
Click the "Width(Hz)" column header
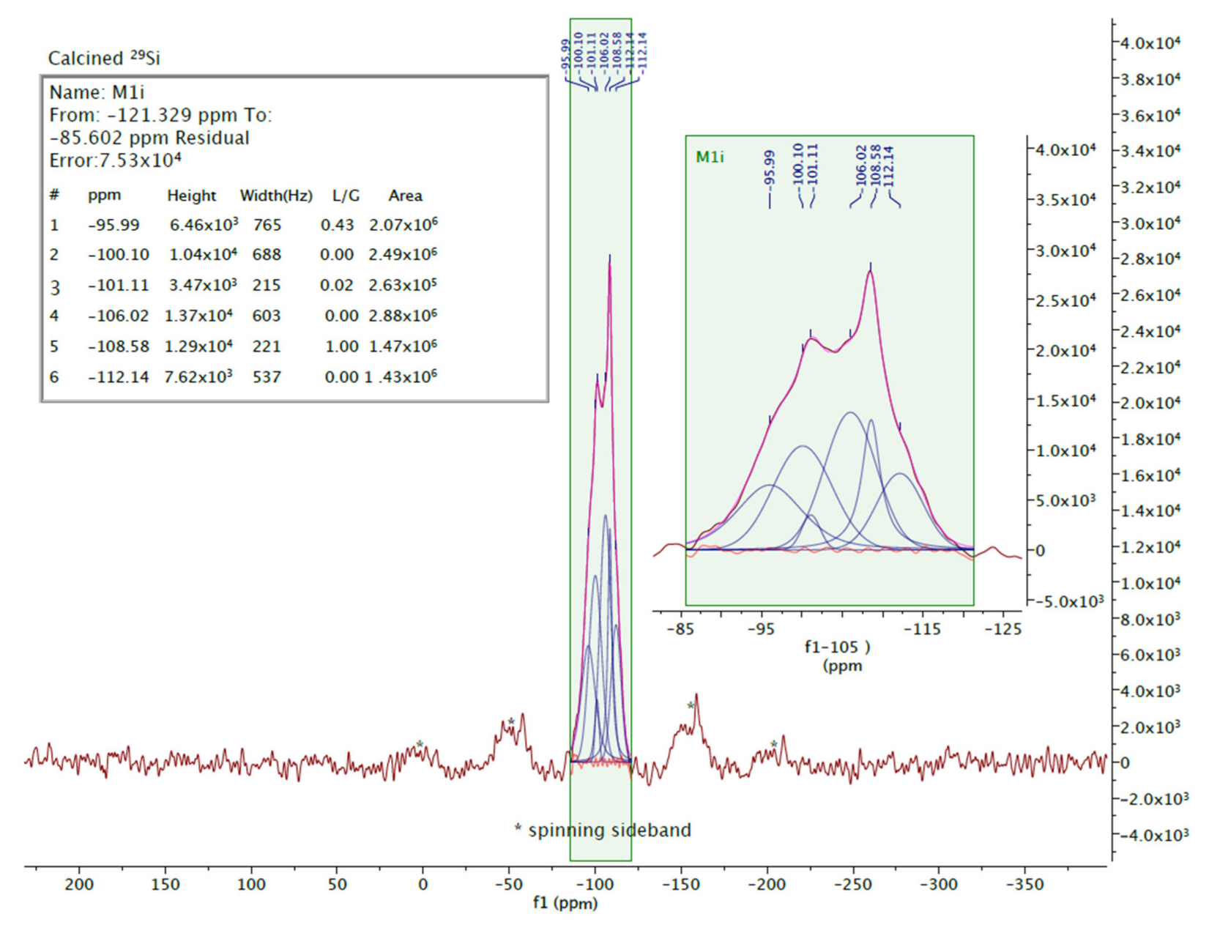pos(276,196)
